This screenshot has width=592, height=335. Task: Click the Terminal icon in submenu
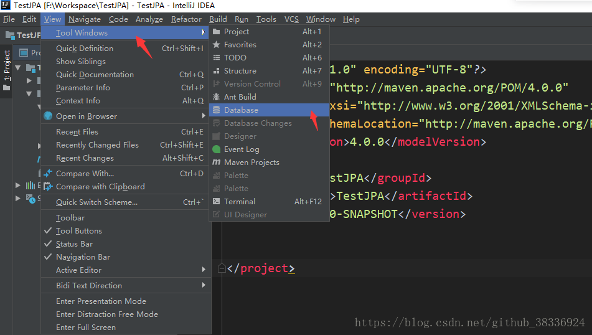(217, 201)
